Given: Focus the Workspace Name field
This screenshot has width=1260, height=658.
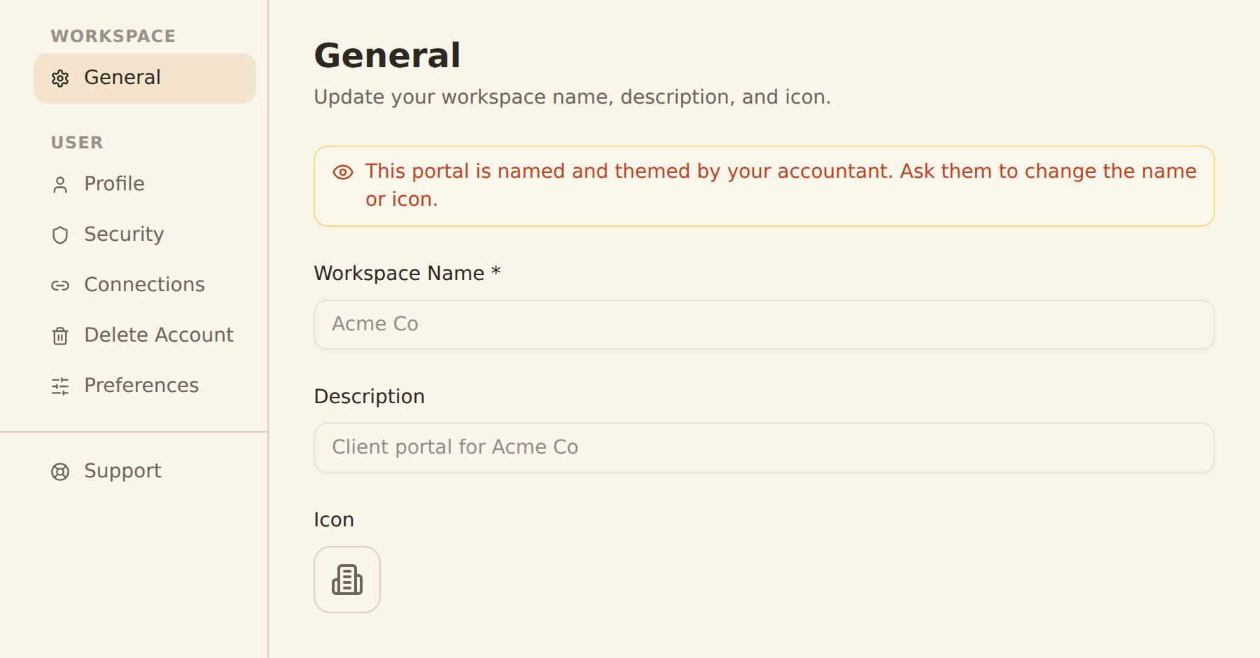Looking at the screenshot, I should [764, 325].
